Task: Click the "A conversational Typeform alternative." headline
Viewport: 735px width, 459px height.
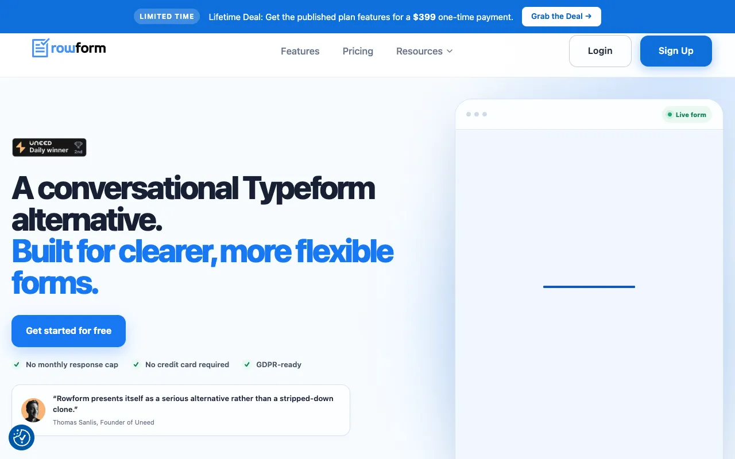Action: pyautogui.click(x=194, y=204)
